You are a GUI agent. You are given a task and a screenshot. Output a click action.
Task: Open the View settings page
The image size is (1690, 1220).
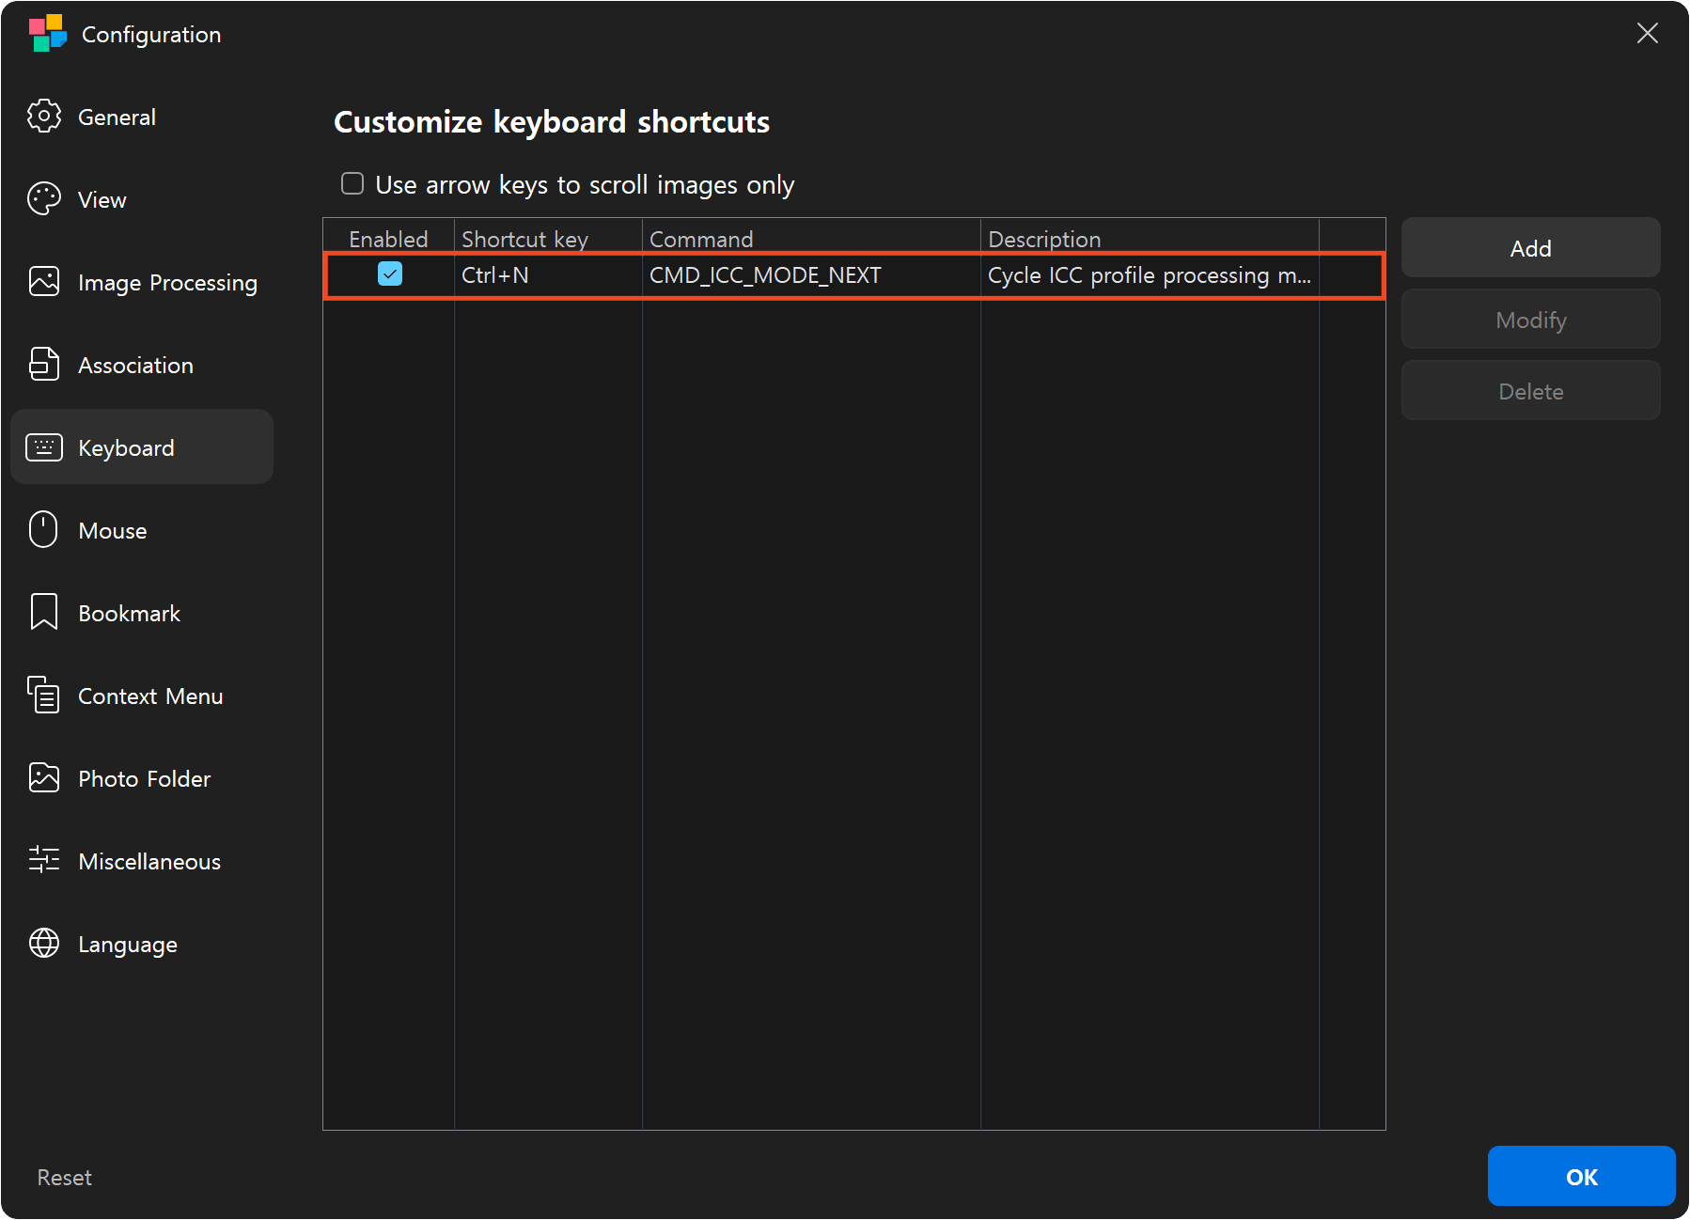[142, 199]
